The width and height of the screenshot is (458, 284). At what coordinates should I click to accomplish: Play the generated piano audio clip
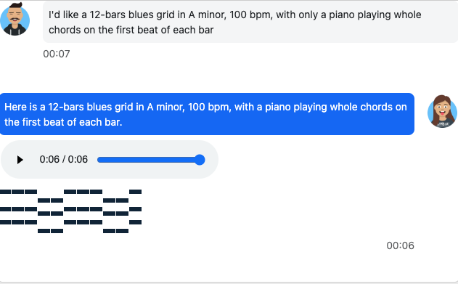pos(20,160)
